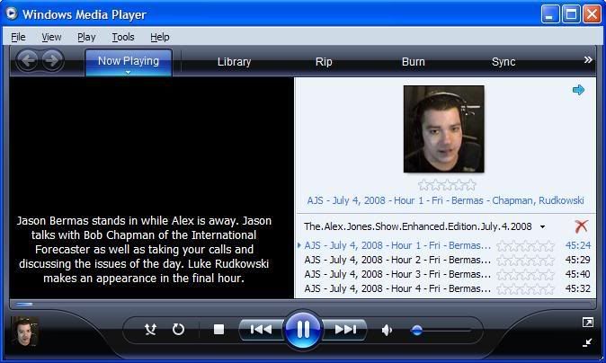Click the Windows Media Player title bar icon
The height and width of the screenshot is (363, 606).
pos(12,13)
